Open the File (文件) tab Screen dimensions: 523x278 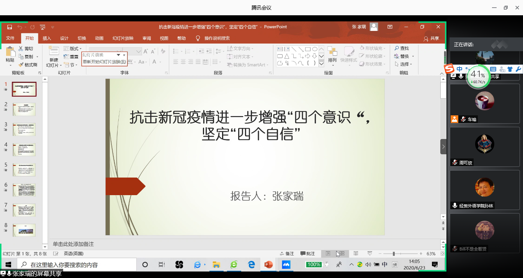point(10,38)
